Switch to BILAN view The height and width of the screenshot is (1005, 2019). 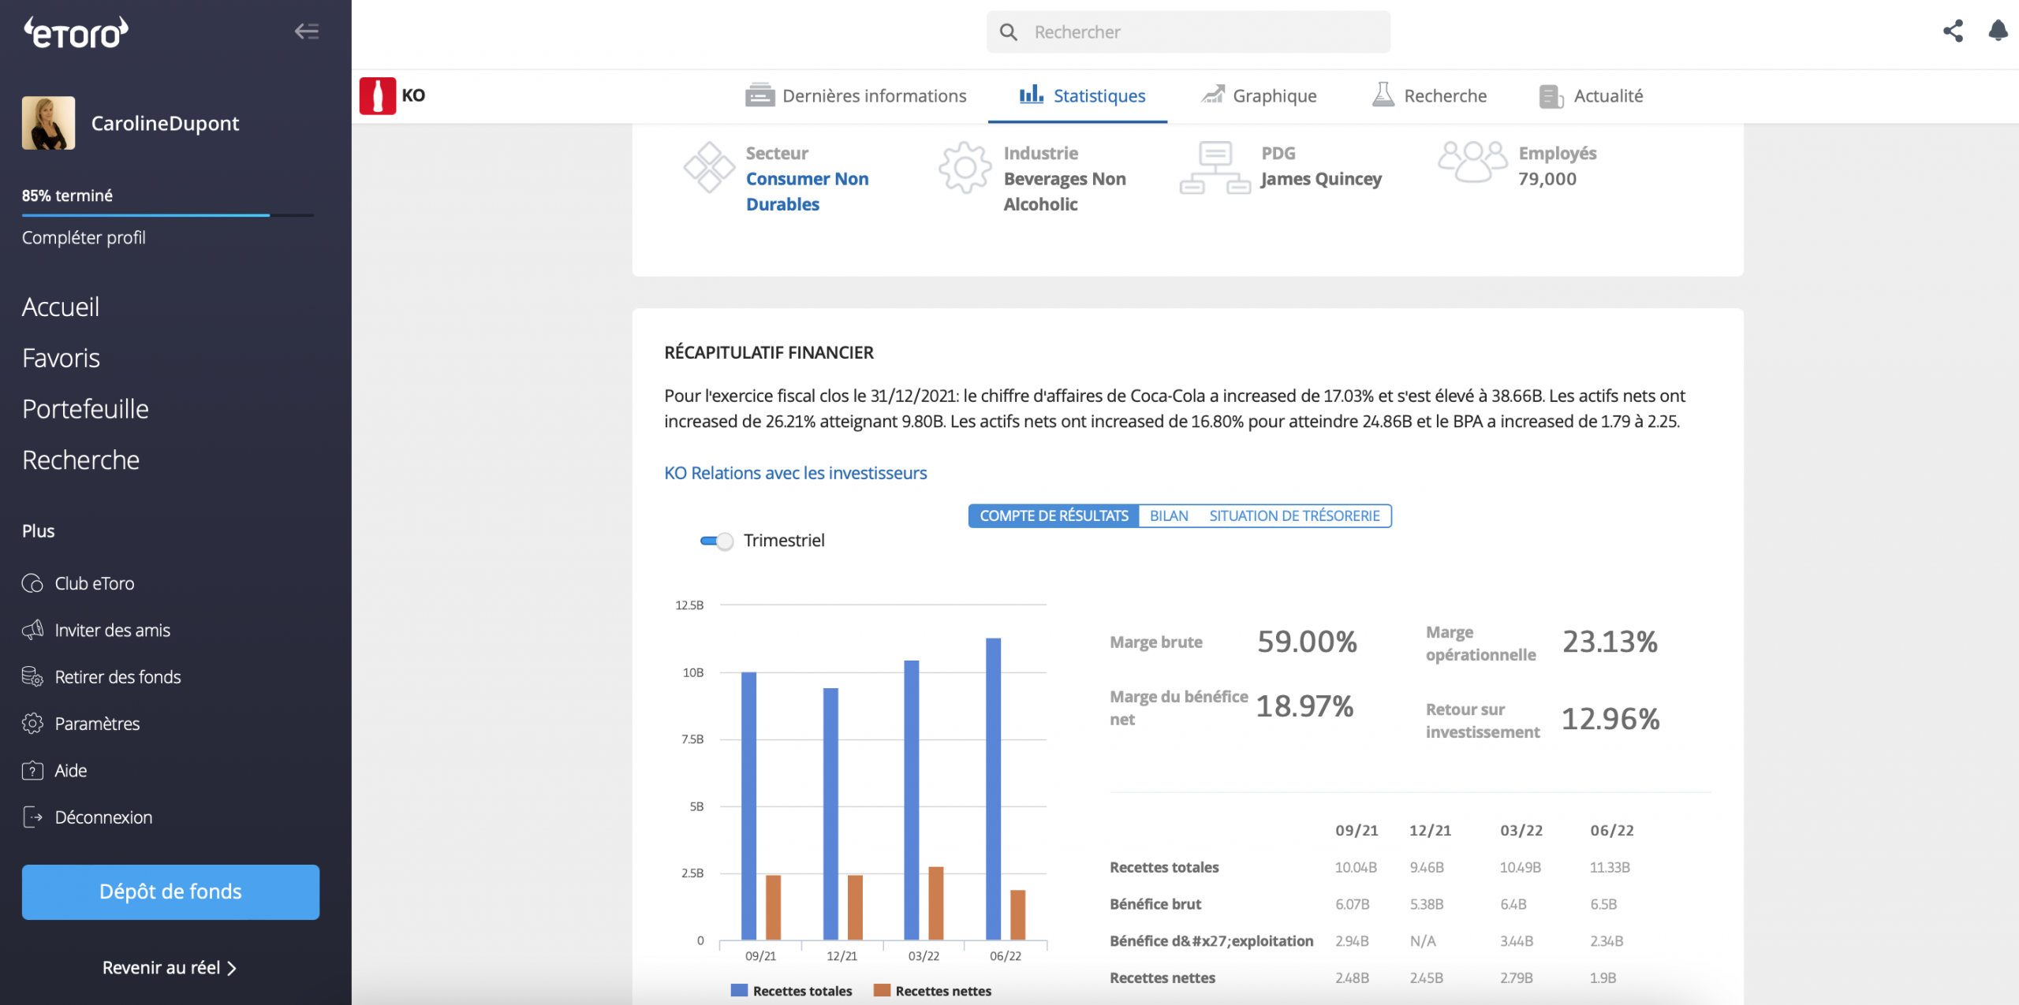(x=1169, y=516)
